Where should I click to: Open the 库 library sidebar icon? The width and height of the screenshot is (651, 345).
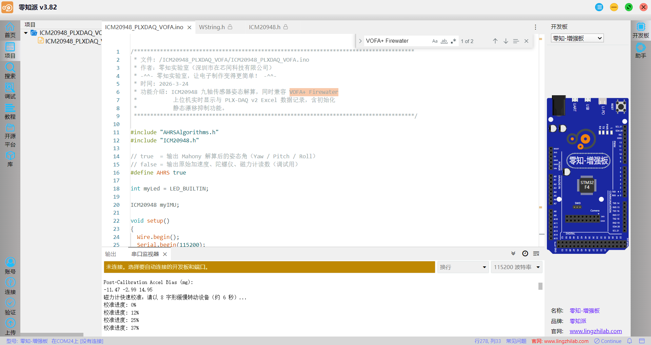(10, 159)
